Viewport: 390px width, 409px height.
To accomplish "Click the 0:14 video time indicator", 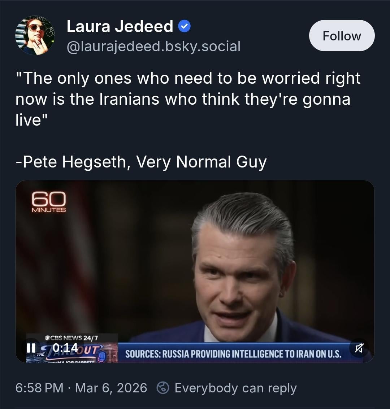I will click(x=65, y=348).
